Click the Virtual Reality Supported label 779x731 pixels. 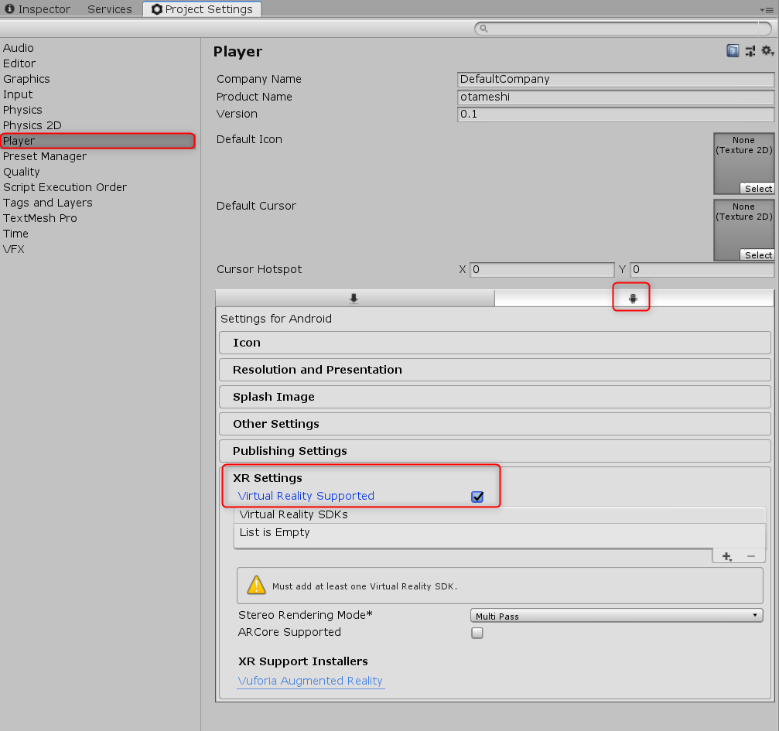pos(306,496)
